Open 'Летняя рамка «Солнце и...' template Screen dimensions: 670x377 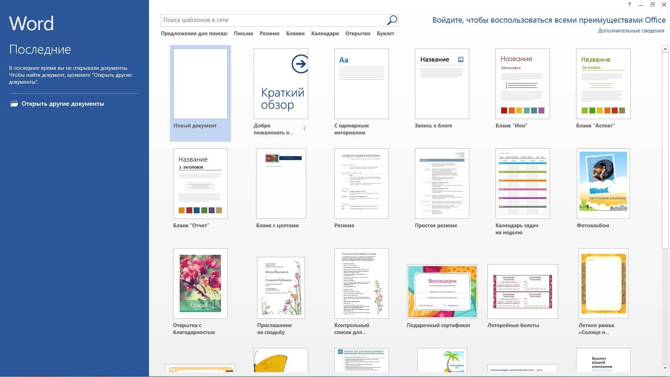(603, 283)
